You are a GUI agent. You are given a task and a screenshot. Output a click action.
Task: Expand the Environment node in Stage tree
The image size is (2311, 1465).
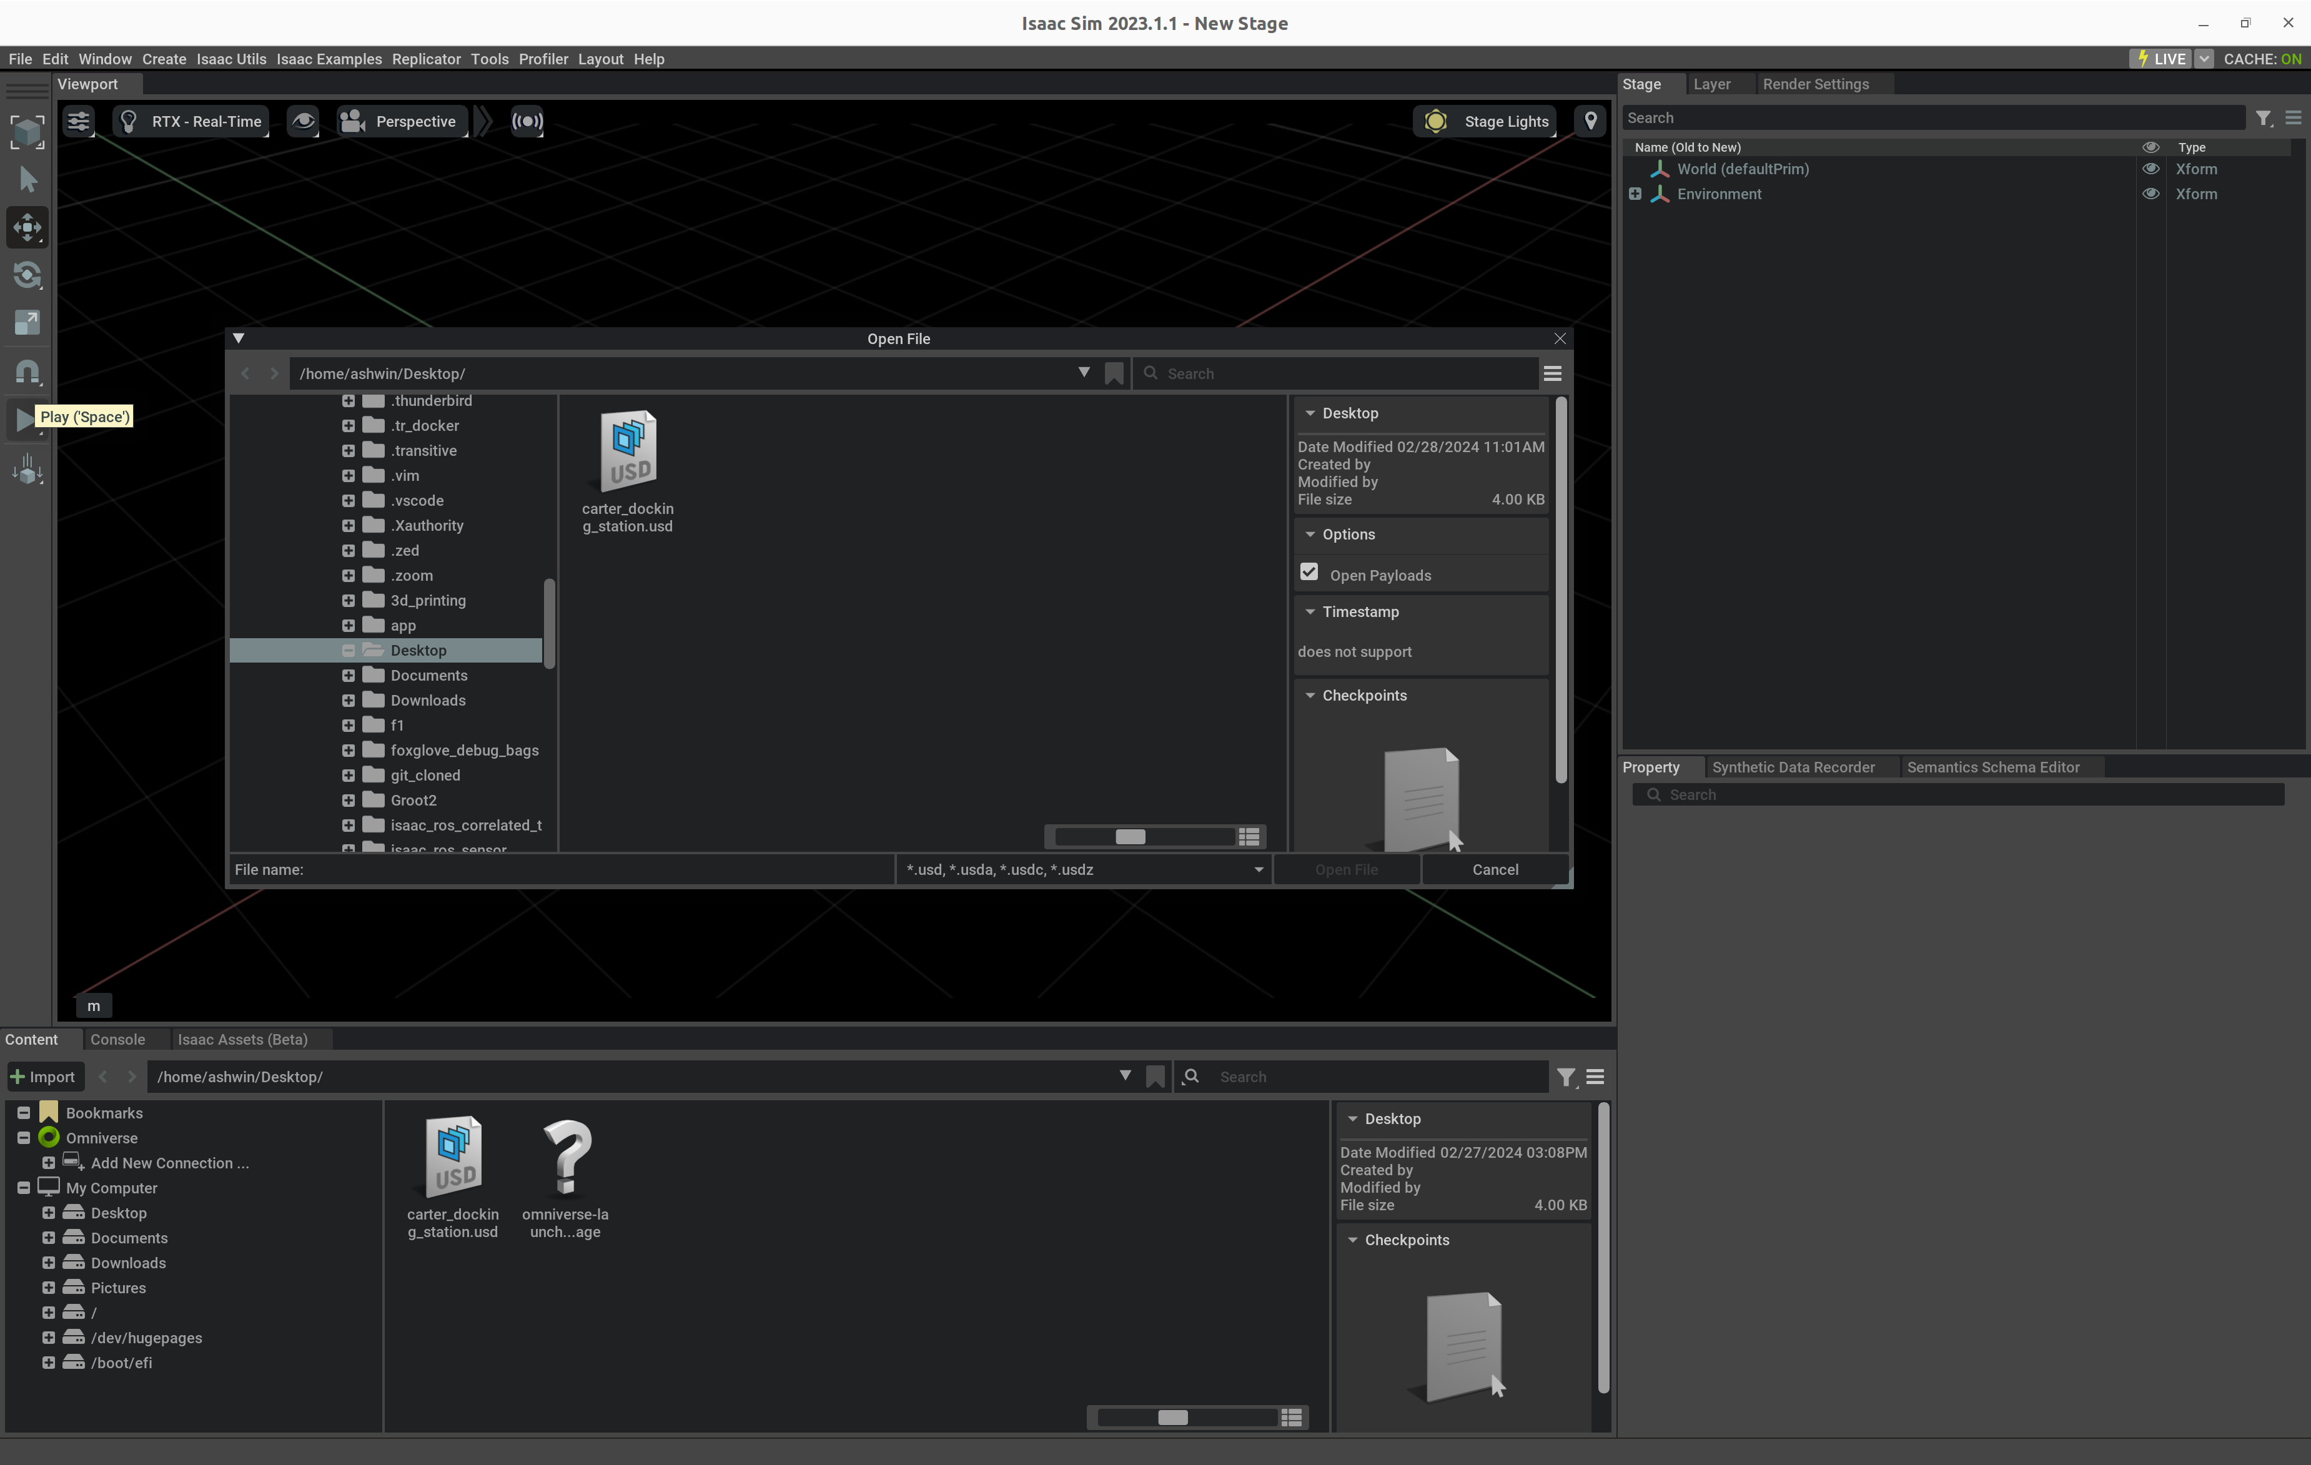click(x=1635, y=193)
